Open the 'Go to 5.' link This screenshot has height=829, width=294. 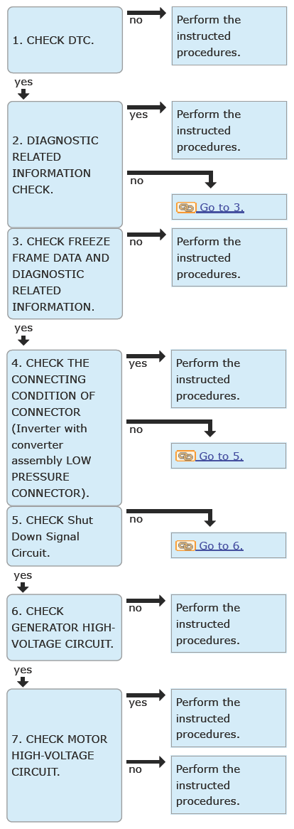point(221,456)
